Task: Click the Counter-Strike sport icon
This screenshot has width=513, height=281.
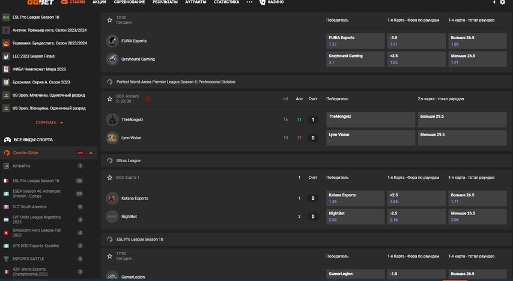Action: coord(7,153)
